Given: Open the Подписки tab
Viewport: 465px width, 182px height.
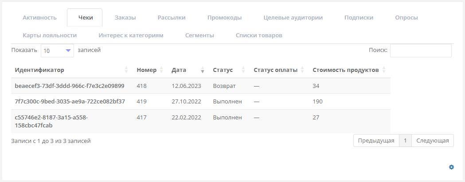Looking at the screenshot, I should (x=359, y=17).
